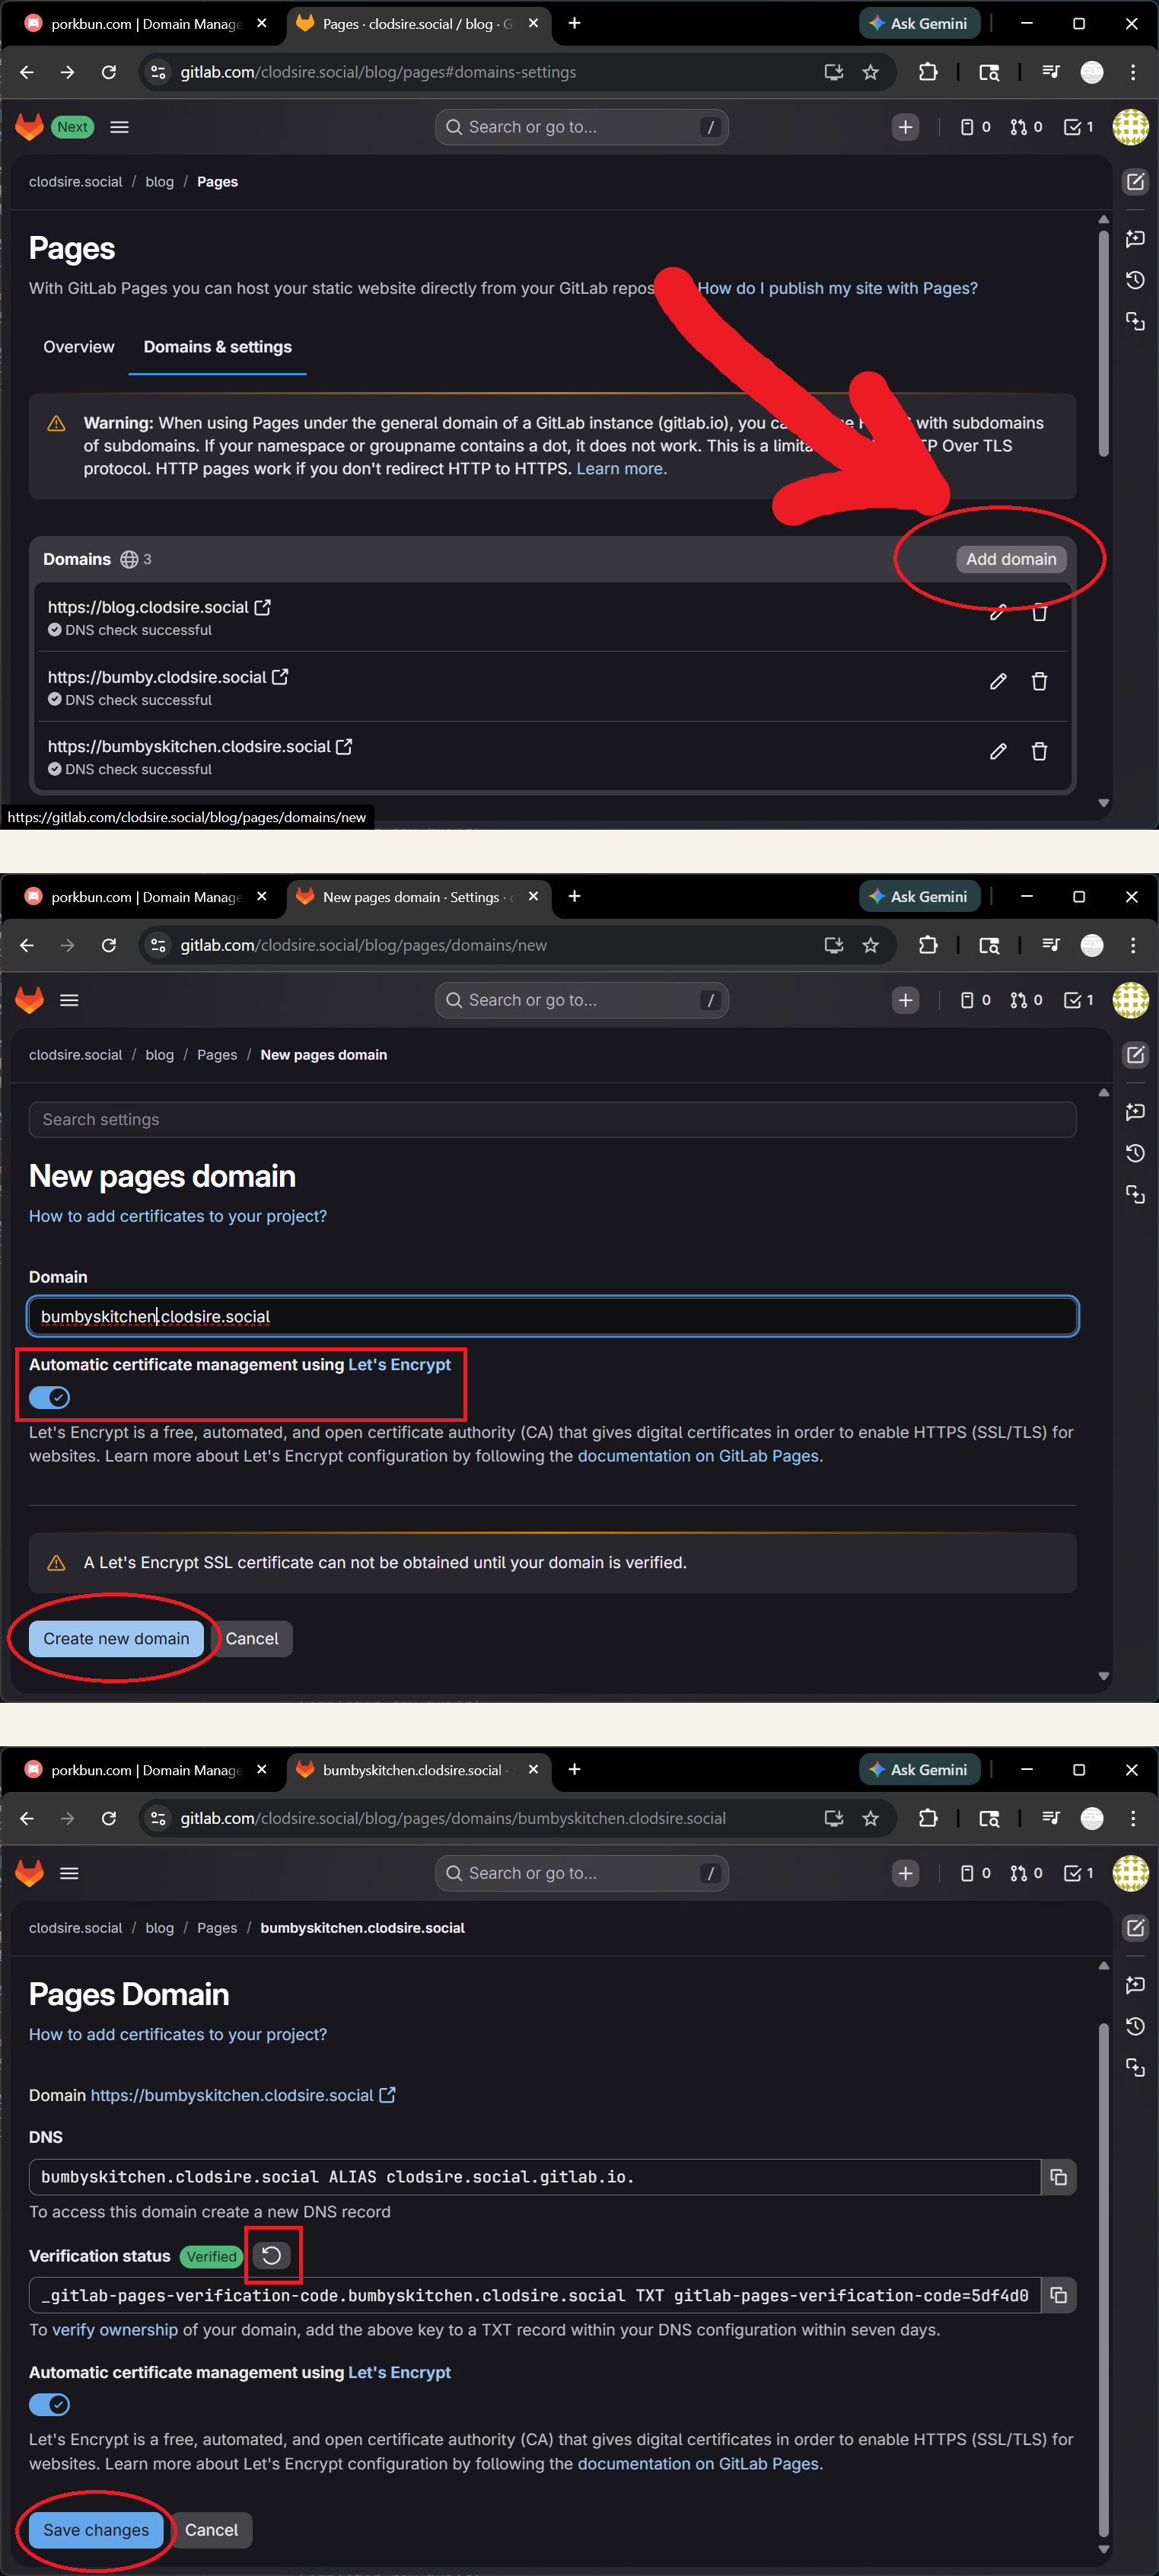
Task: Open user avatar menu in Pages window
Action: click(1130, 127)
